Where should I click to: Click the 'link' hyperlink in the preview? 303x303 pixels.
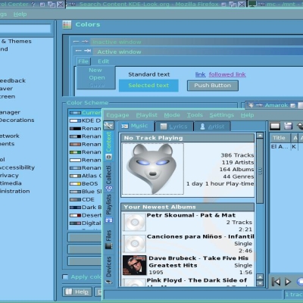[x=200, y=74]
